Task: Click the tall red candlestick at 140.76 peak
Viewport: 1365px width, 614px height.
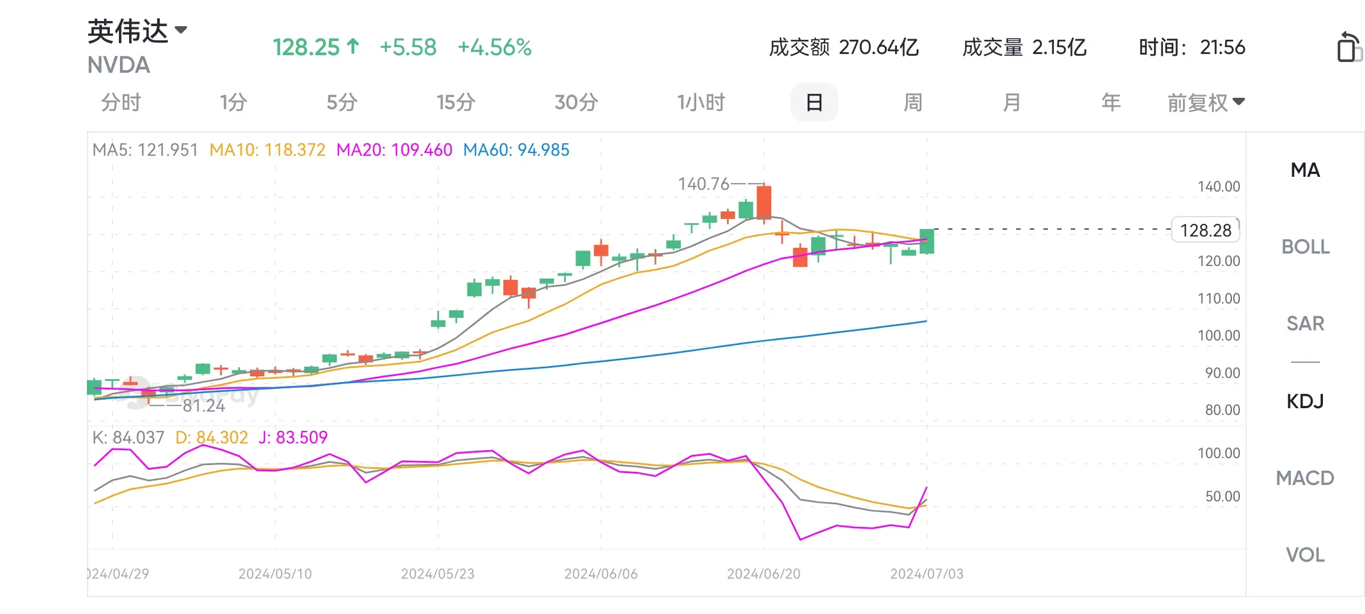Action: [764, 202]
